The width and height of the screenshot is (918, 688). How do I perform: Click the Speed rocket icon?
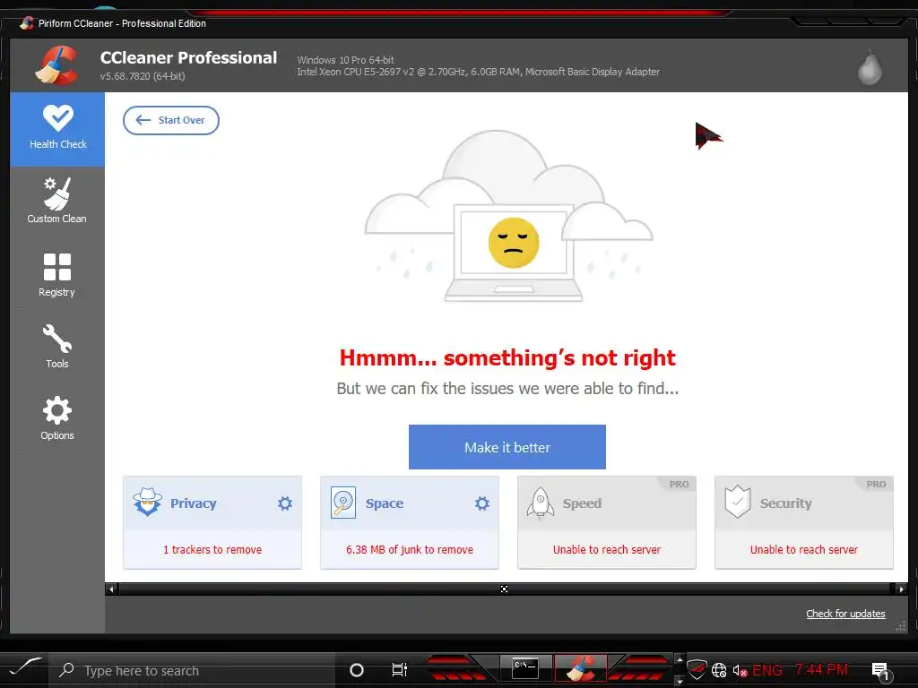click(541, 503)
